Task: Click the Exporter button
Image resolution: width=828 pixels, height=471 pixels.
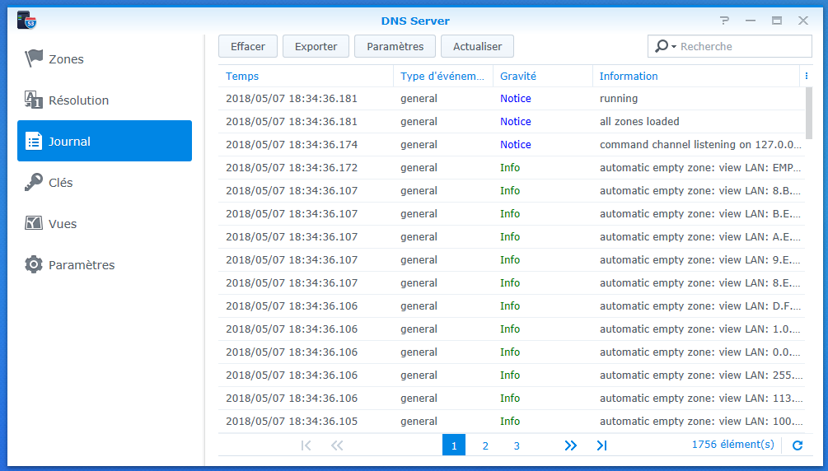Action: pos(316,46)
